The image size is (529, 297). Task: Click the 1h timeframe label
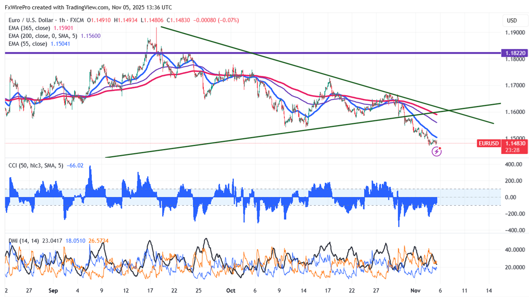pyautogui.click(x=62, y=20)
